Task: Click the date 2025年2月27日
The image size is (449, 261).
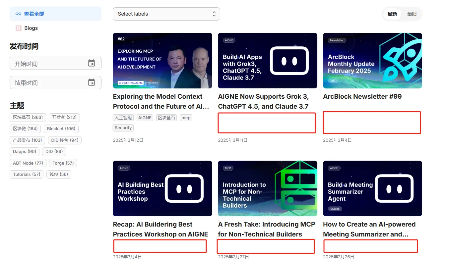Action: point(233,257)
